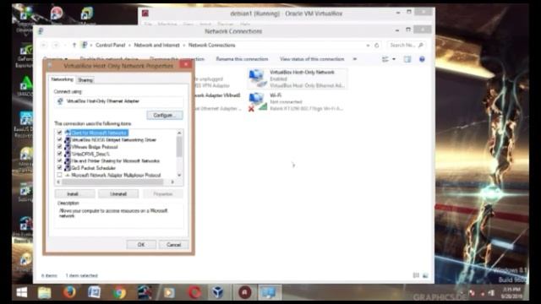Uncheck Client for Microsoft Networks checkbox
541x304 pixels.
pyautogui.click(x=59, y=133)
